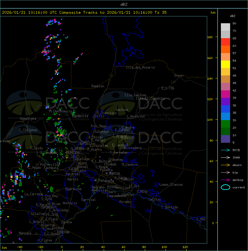Select the yellow 54 dBZ swatch
This screenshot has height=251, width=248.
225,64
